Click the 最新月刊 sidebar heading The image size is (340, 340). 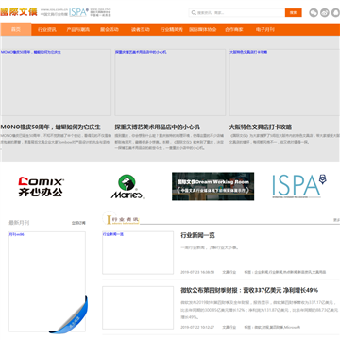point(19,223)
